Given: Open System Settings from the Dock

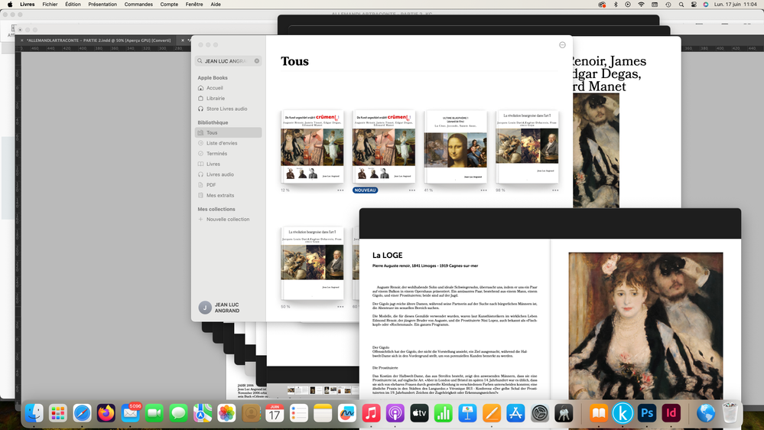Looking at the screenshot, I should [x=539, y=413].
